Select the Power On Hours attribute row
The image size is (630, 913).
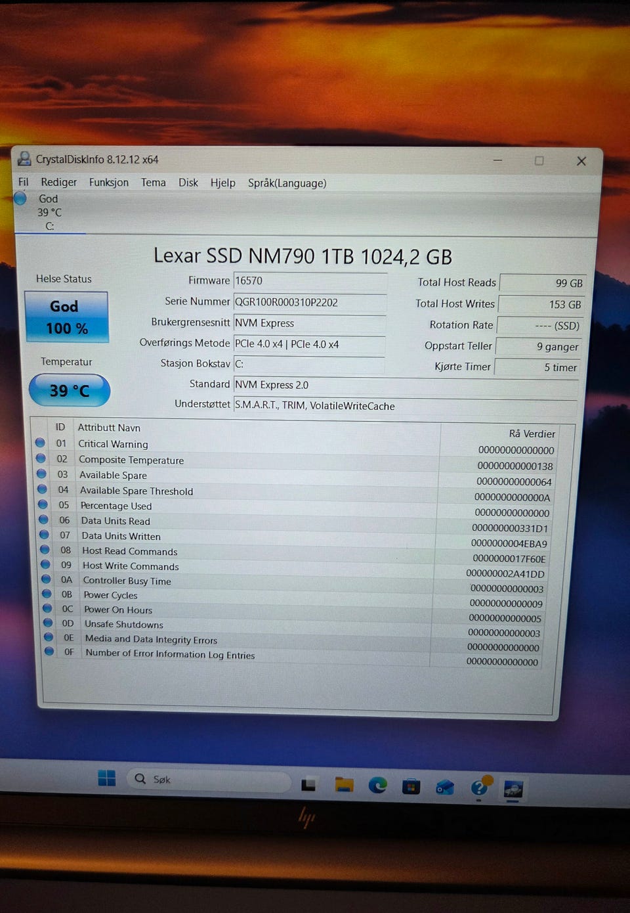(x=293, y=611)
